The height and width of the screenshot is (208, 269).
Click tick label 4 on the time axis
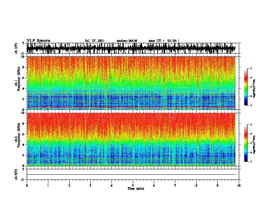[112, 186]
